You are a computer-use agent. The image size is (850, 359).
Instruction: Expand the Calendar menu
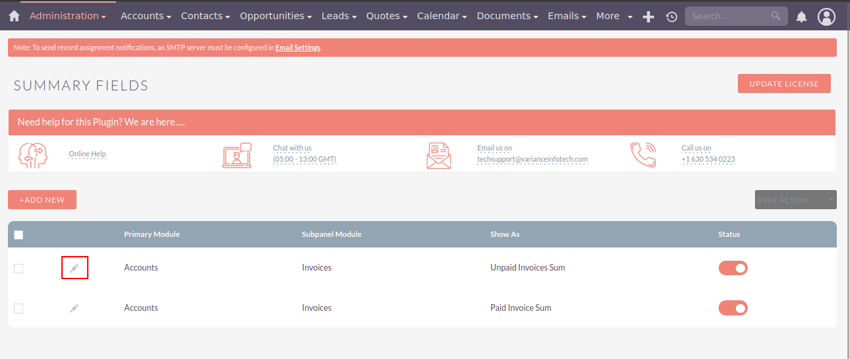point(442,16)
